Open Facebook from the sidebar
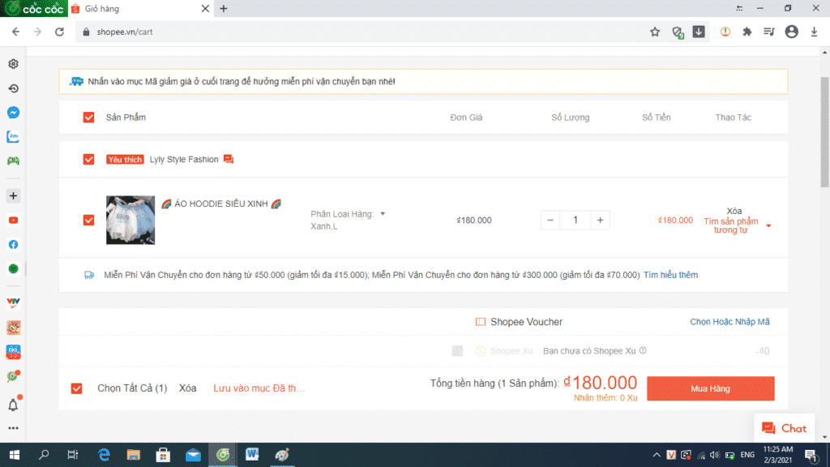 [13, 245]
